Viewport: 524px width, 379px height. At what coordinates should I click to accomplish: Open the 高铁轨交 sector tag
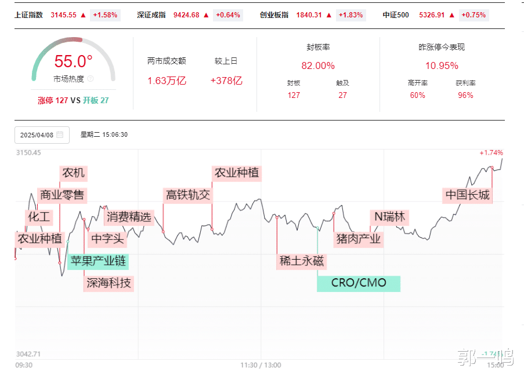(x=188, y=195)
